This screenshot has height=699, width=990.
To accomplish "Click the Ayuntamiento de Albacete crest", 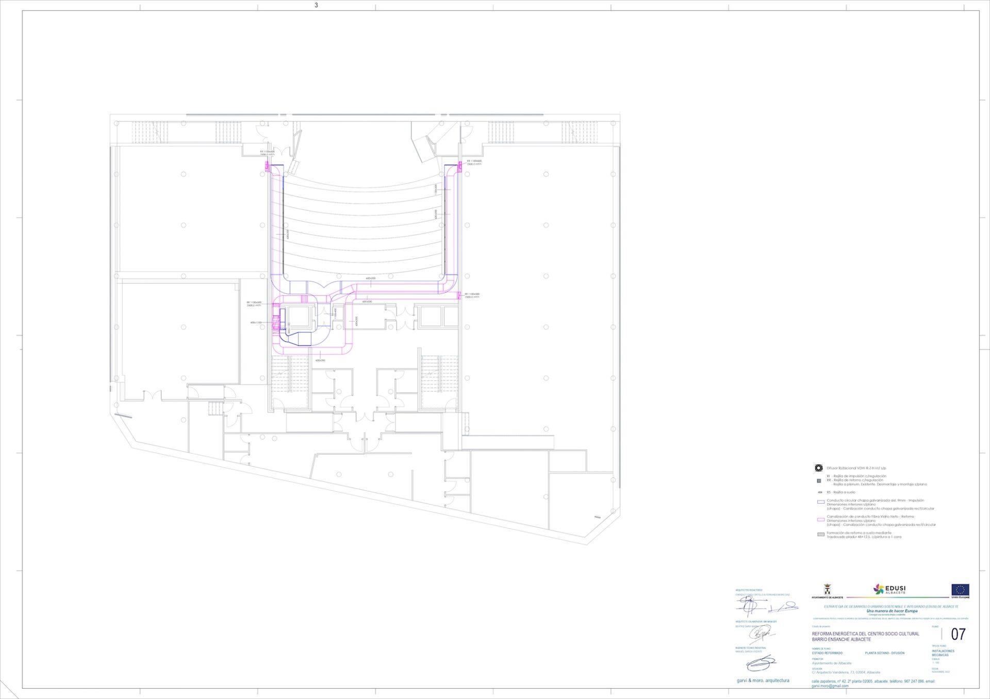I will 828,590.
